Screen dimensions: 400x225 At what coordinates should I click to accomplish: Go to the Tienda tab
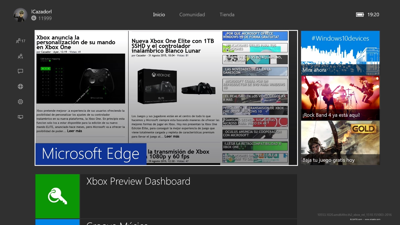227,15
